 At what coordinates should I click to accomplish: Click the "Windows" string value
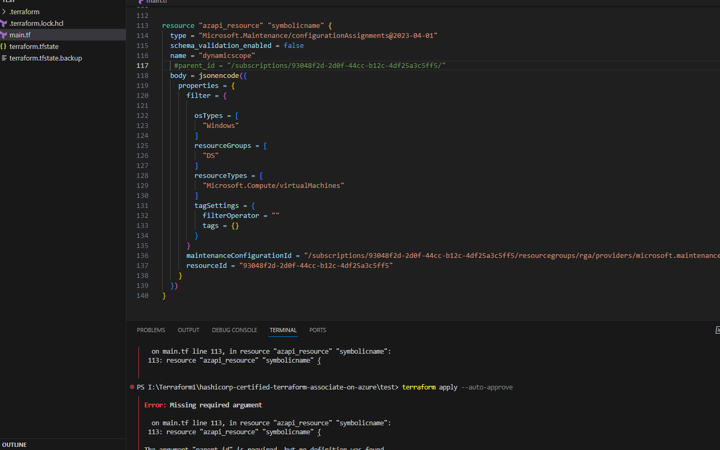pos(221,125)
